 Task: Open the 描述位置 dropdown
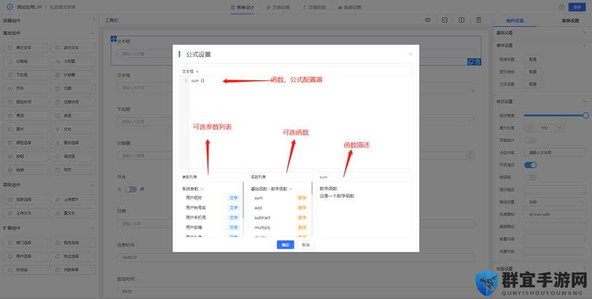[555, 202]
